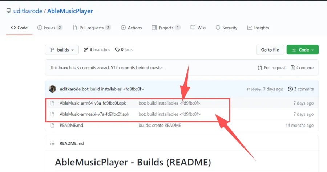The height and width of the screenshot is (172, 327).
Task: Click the 7 days ago timestamp in the commit header
Action: [x=273, y=89]
